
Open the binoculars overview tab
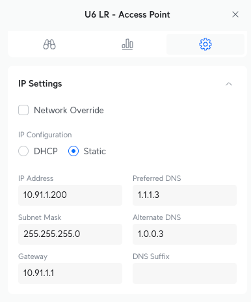coord(49,44)
